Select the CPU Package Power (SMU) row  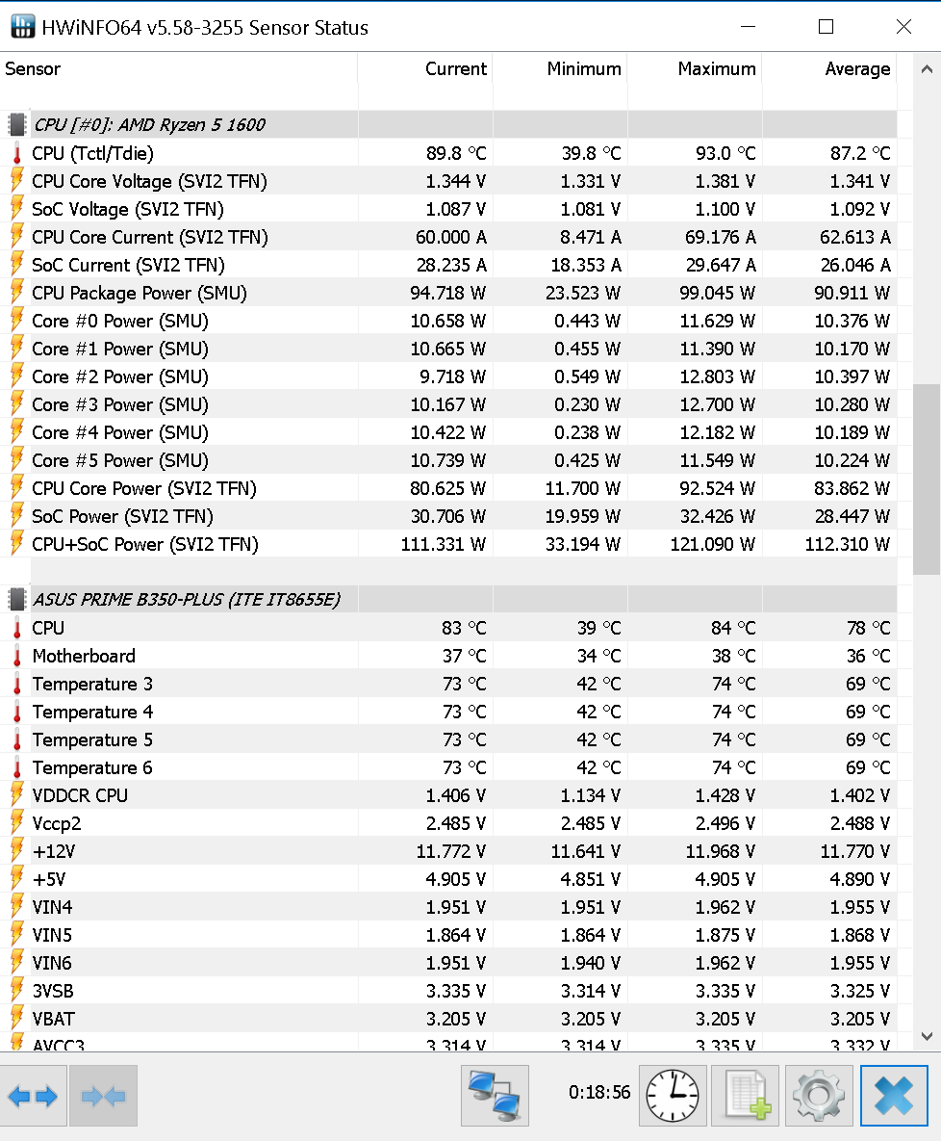point(448,294)
